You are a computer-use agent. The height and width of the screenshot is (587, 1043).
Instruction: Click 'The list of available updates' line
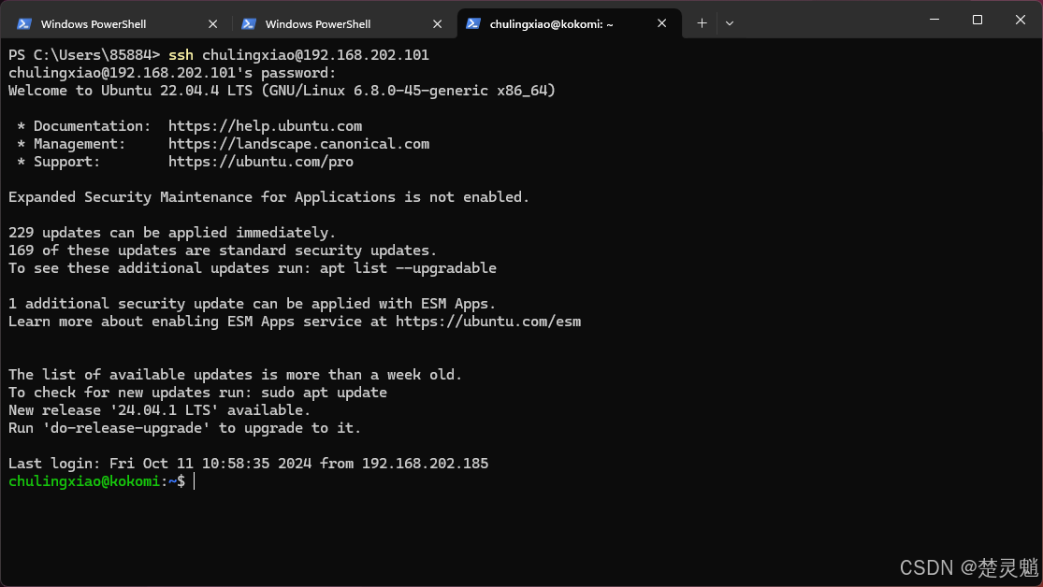[236, 375]
